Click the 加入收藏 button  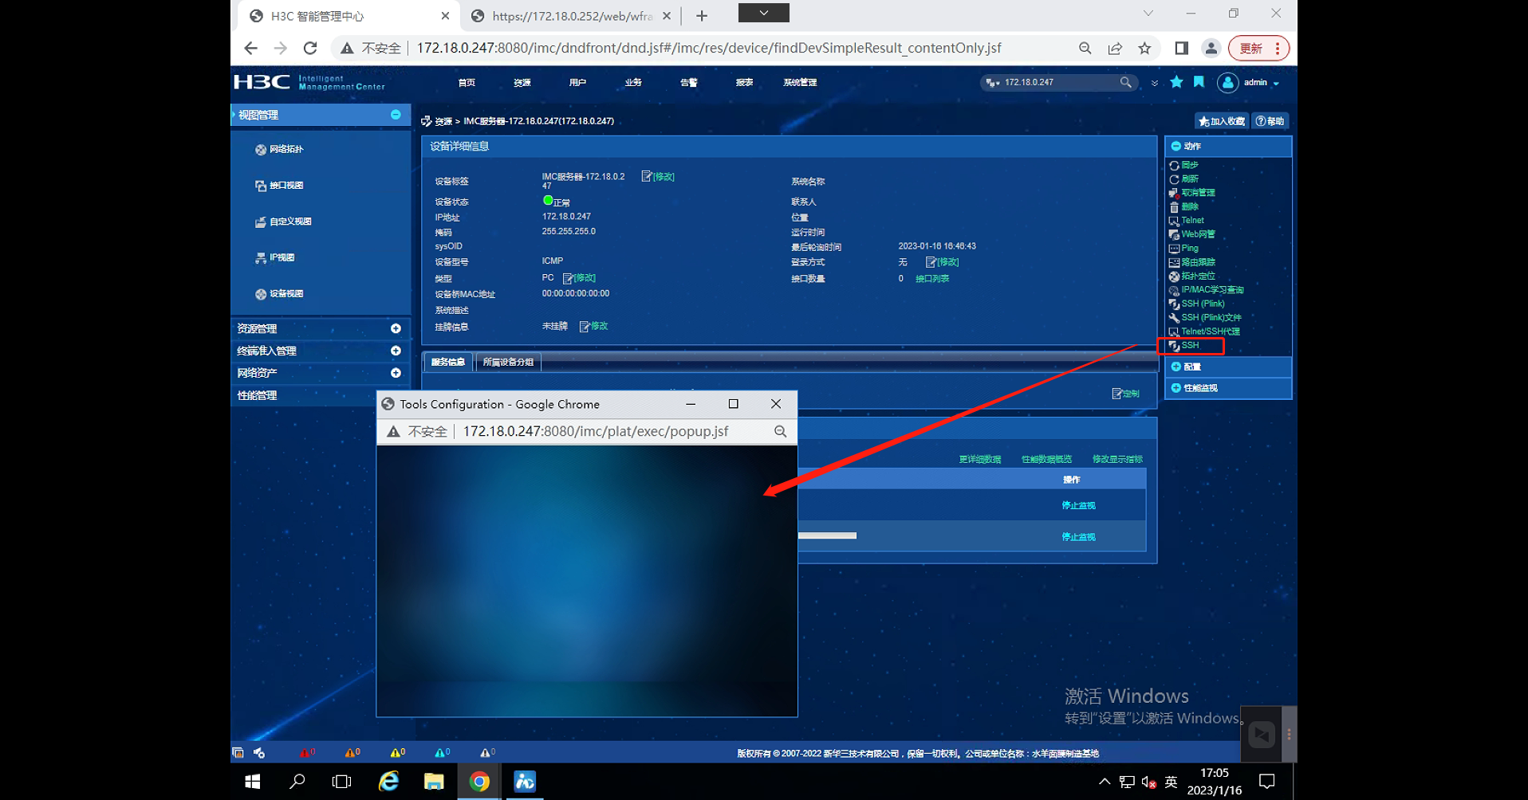click(1222, 121)
